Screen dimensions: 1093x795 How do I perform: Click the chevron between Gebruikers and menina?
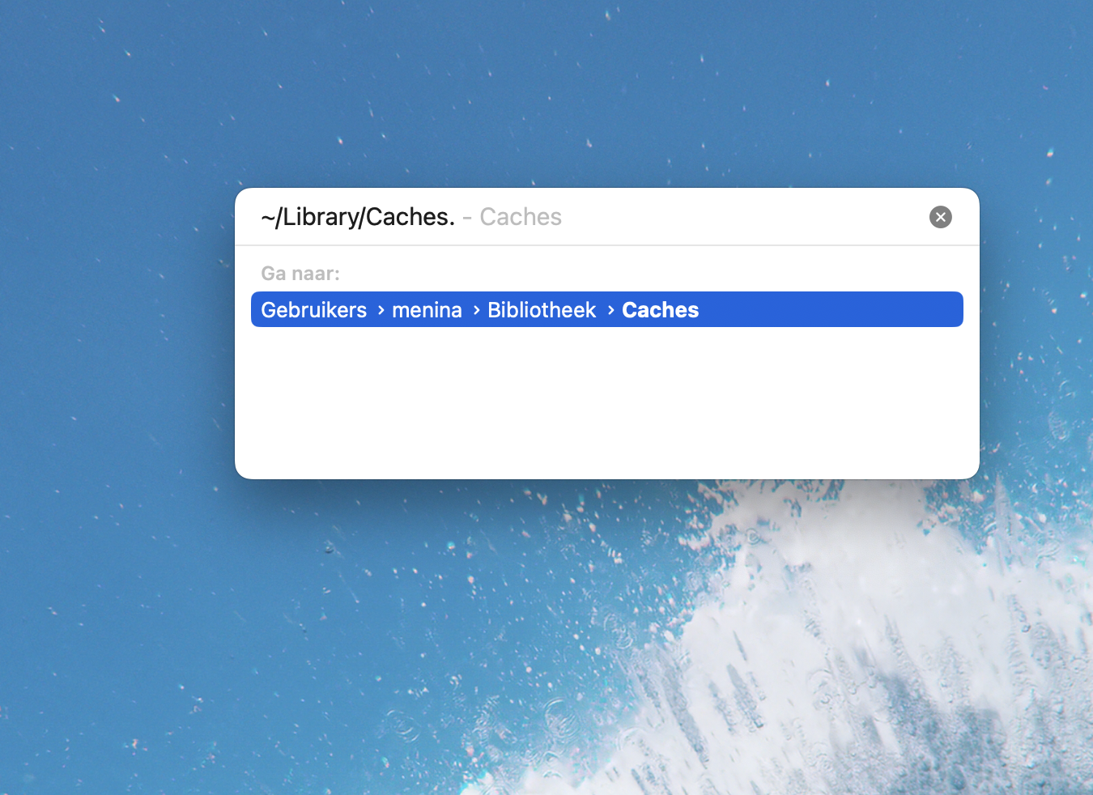381,310
